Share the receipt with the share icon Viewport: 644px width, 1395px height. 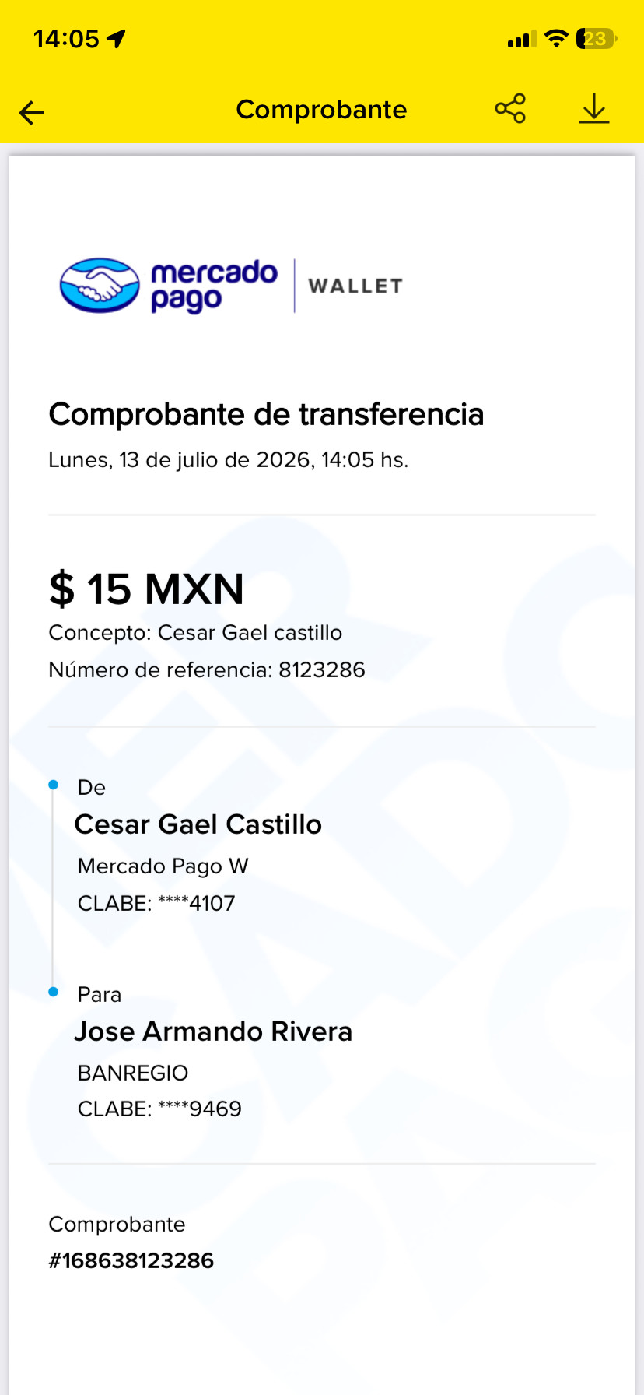[x=510, y=109]
